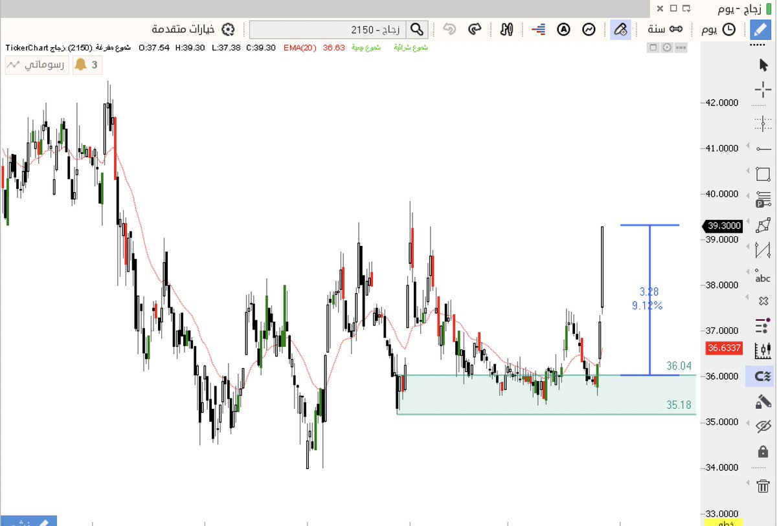Viewport: 777px width, 526px height.
Task: Select the polygon pattern drawing tool
Action: click(x=763, y=225)
